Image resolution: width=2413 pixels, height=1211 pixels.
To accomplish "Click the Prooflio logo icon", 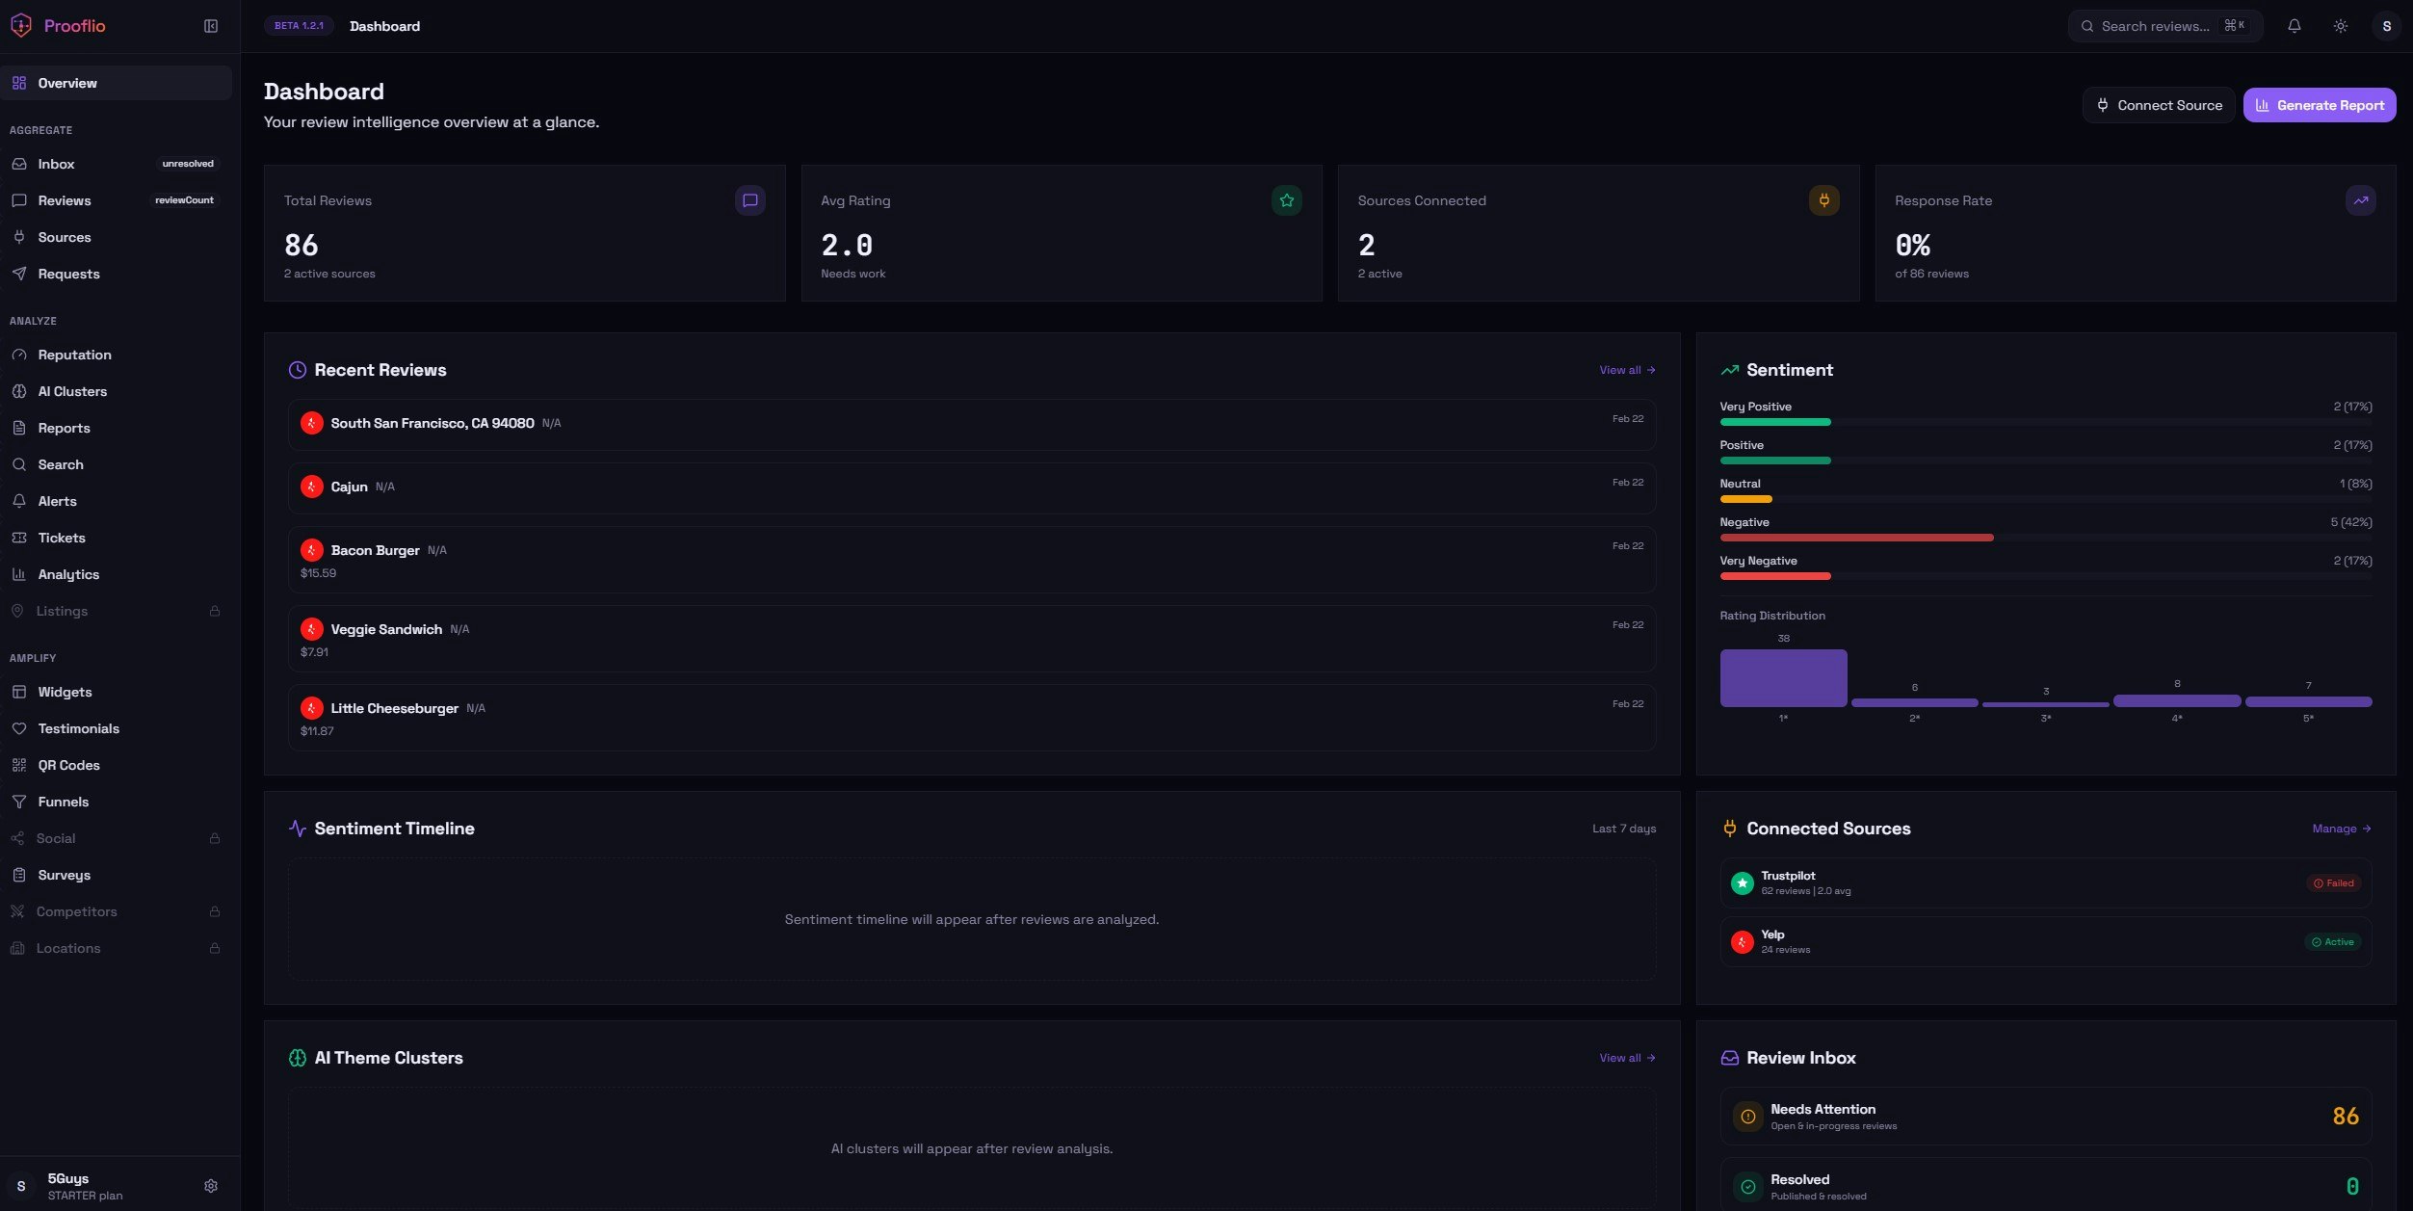I will coord(21,26).
